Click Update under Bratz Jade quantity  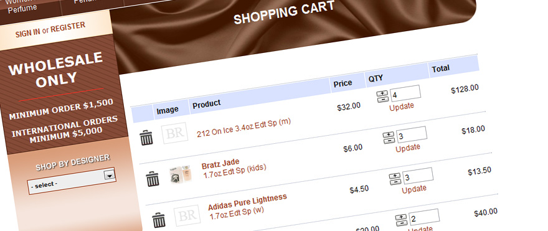click(408, 148)
